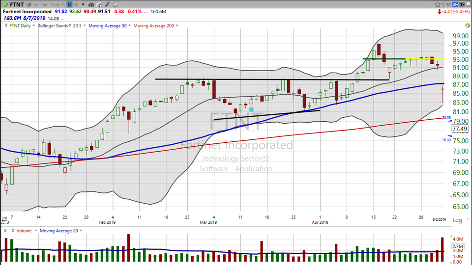The width and height of the screenshot is (472, 265).
Task: Select the hourly 'h' timeframe
Action: [63, 4]
